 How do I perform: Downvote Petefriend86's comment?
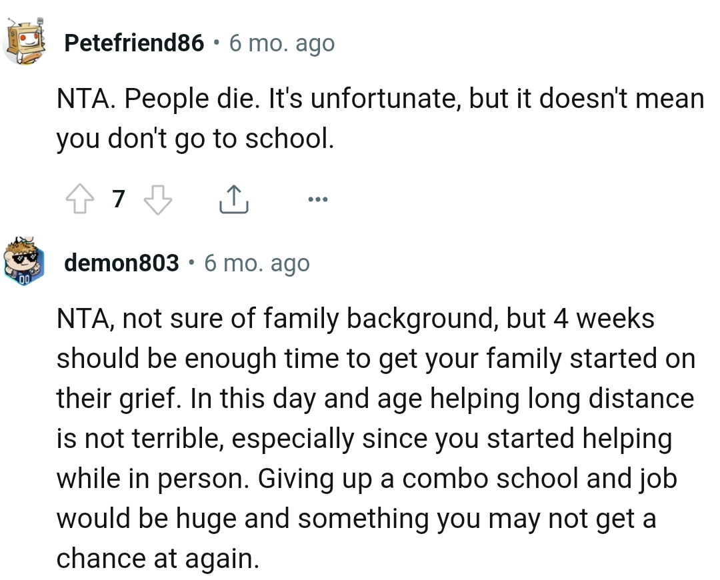158,199
